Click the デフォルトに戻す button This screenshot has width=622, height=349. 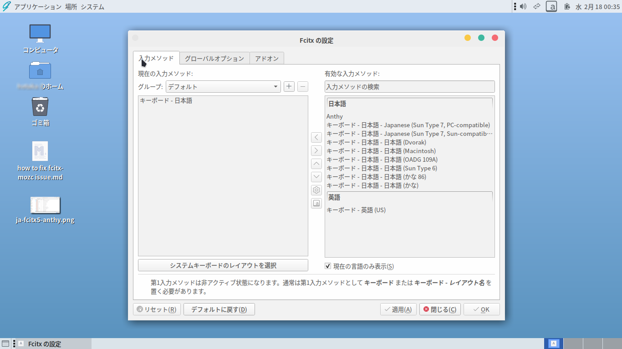click(x=219, y=309)
